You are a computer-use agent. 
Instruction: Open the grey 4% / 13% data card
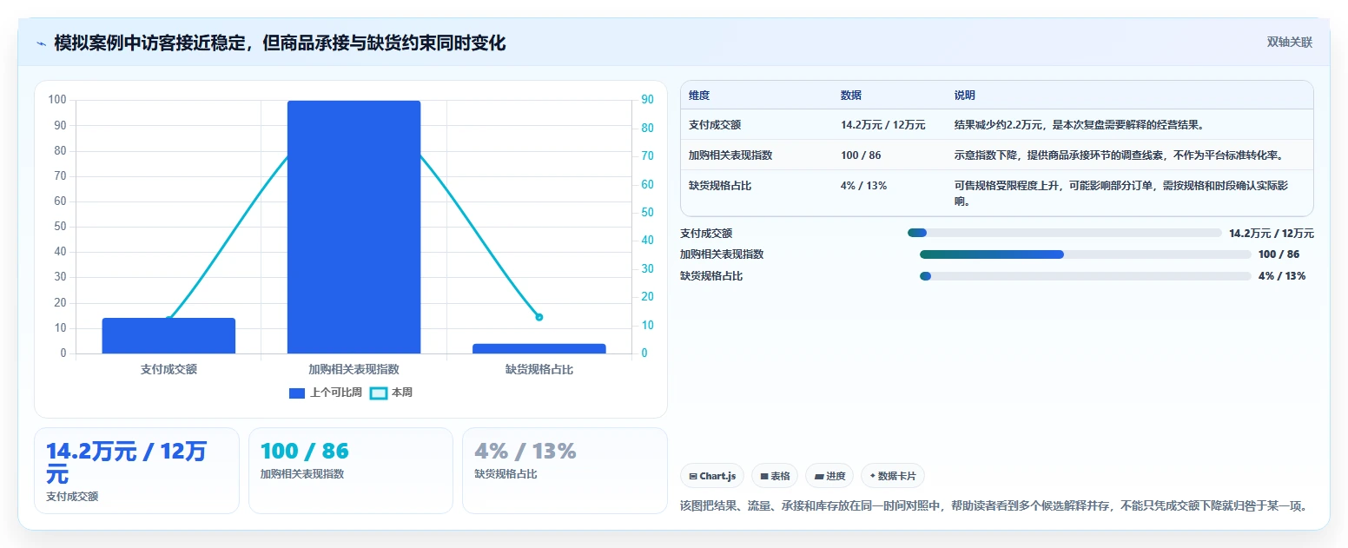(x=565, y=471)
